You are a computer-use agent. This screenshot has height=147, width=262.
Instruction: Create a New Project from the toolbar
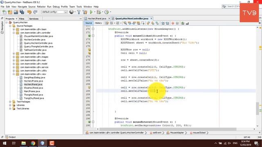[10, 12]
